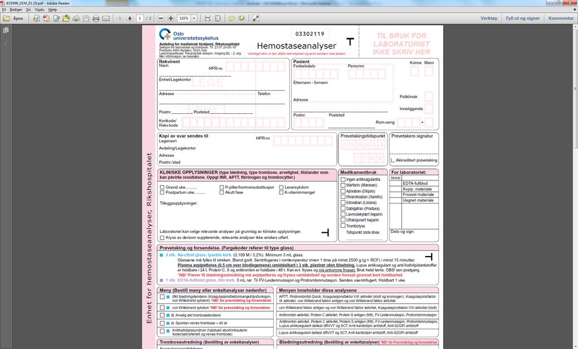Switch to read mode view
Screen dimensions: 578x349
[x=256, y=18]
